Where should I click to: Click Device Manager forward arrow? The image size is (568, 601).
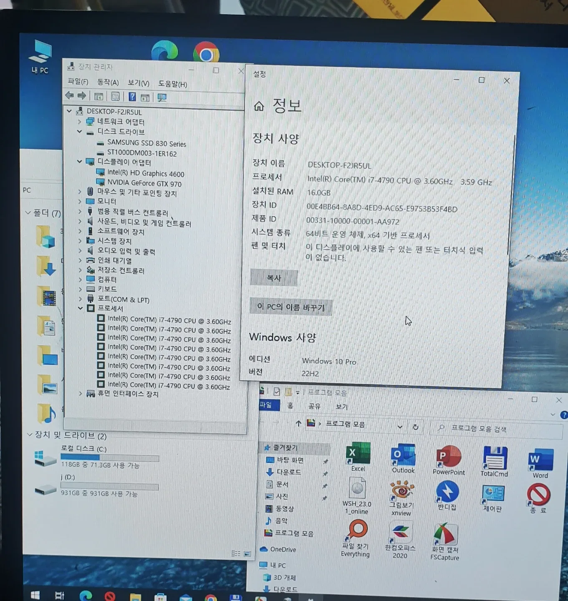coord(82,96)
